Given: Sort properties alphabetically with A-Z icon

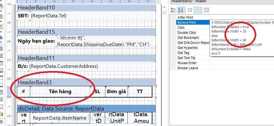Looking at the screenshot, I should click(x=181, y=10).
